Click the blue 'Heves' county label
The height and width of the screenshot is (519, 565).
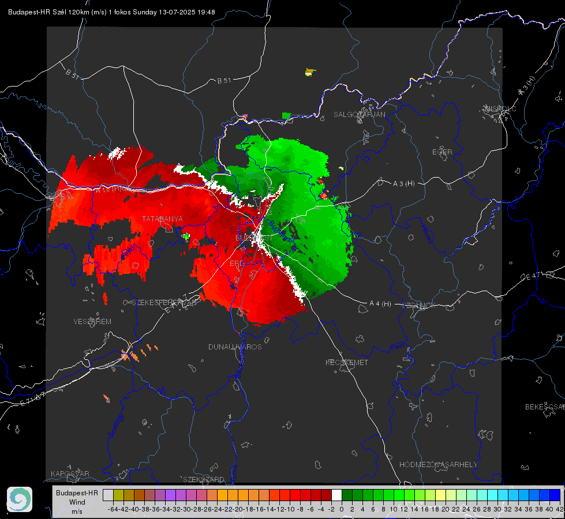click(426, 235)
